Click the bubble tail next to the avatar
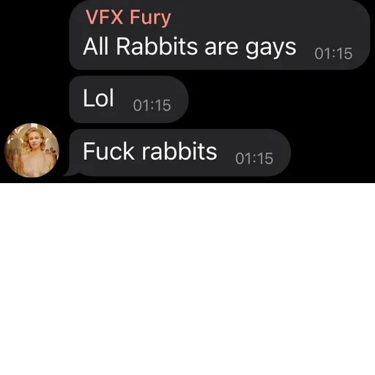 coord(71,174)
